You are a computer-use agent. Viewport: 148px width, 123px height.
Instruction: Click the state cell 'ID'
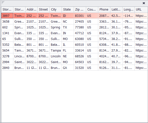pyautogui.click(x=68, y=16)
